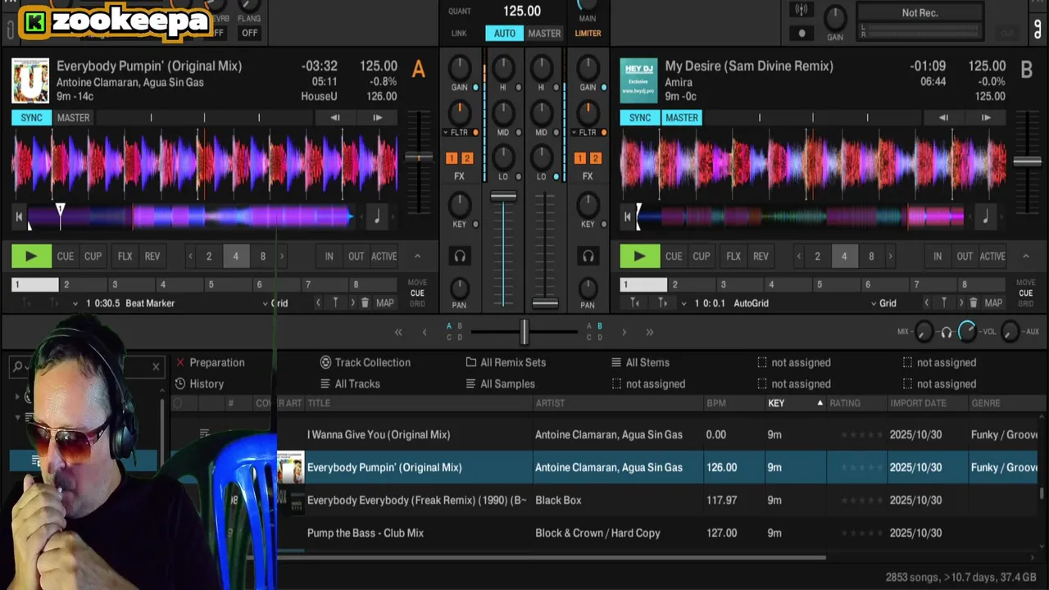Click the headphone cue button for channel A
The width and height of the screenshot is (1049, 590).
tap(460, 256)
